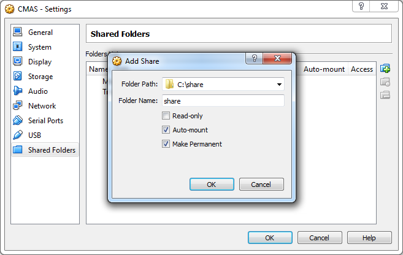Open Help in the Settings window
This screenshot has height=255, width=403.
pyautogui.click(x=369, y=238)
